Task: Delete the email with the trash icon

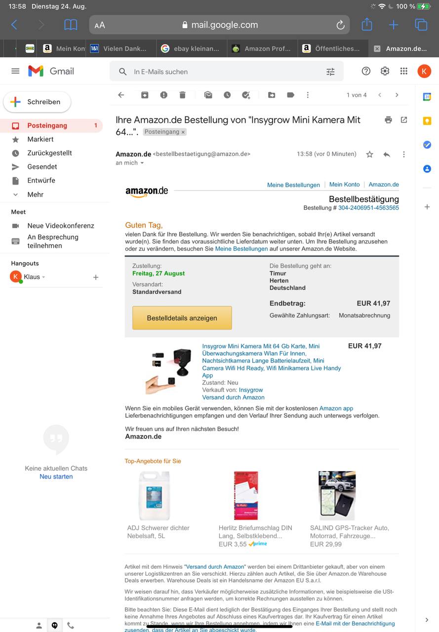Action: 182,95
